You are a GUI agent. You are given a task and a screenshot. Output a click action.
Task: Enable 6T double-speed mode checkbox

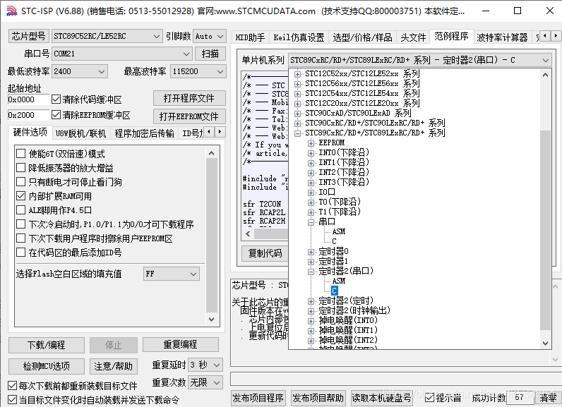20,154
